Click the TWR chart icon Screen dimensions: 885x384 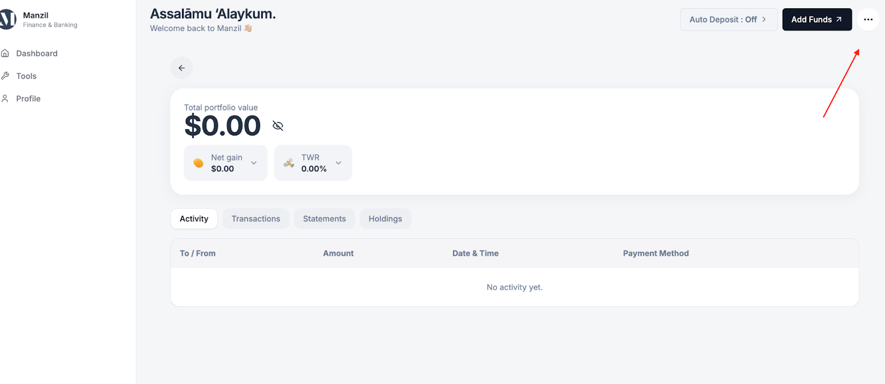289,163
